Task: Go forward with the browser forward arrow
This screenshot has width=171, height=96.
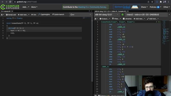Action: pyautogui.click(x=6, y=2)
